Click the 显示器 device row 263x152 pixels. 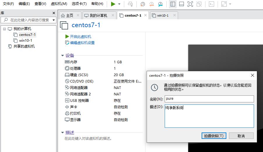pyautogui.click(x=103, y=120)
